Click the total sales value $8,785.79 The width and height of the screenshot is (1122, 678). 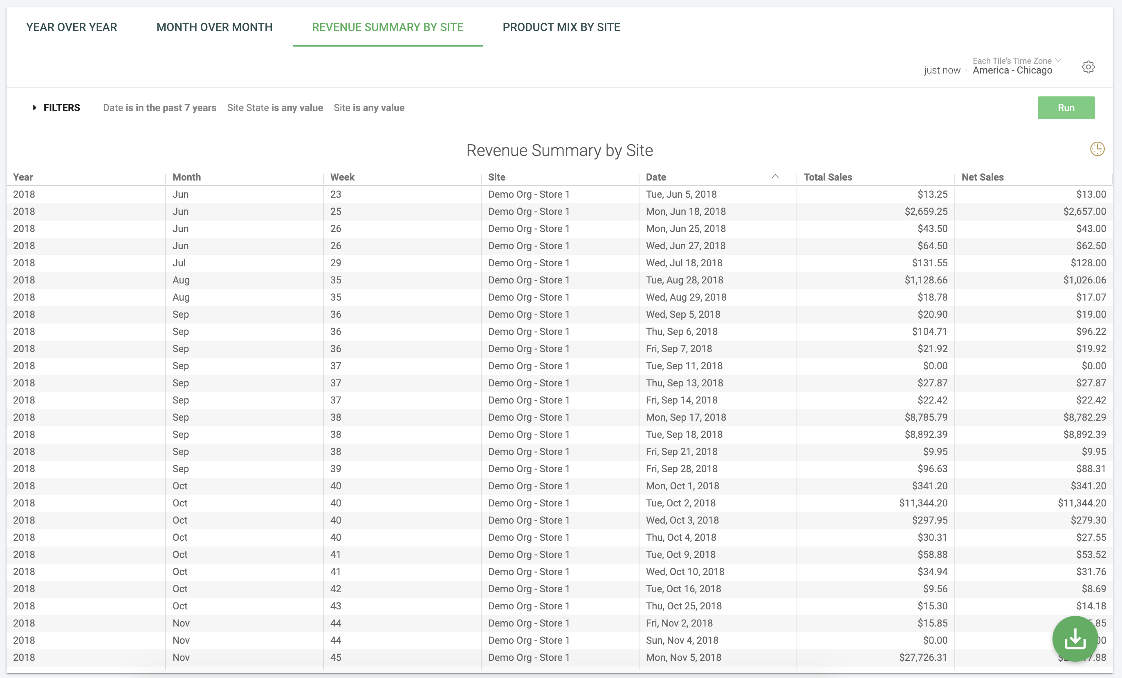(x=925, y=417)
